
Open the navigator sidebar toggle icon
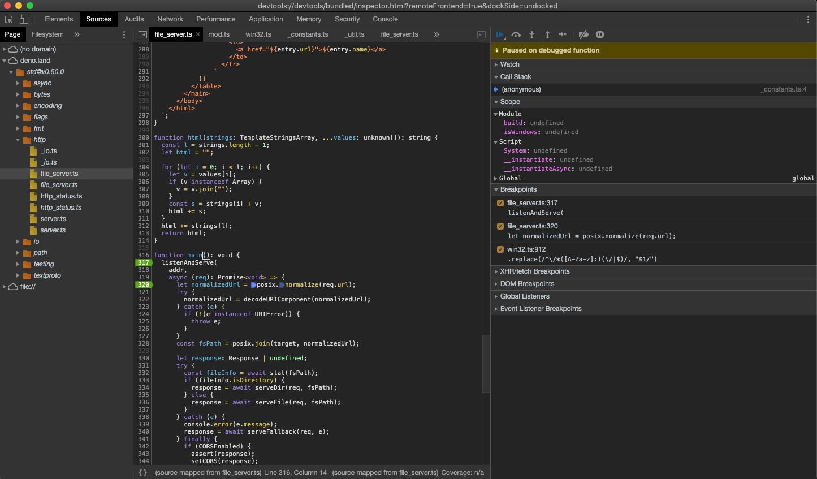(x=143, y=34)
